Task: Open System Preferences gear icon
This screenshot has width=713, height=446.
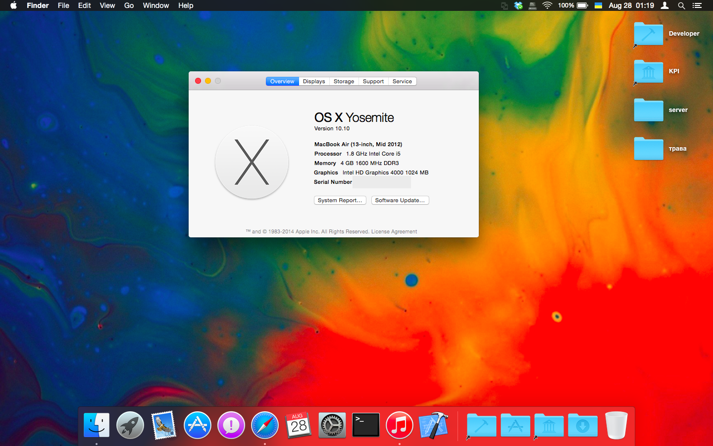Action: point(332,425)
